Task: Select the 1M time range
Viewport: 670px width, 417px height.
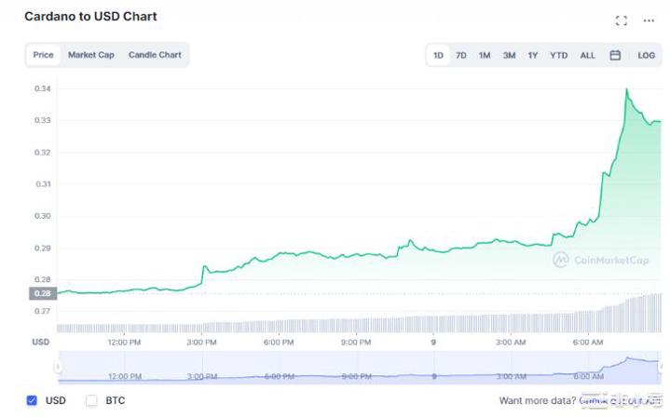Action: pos(485,56)
